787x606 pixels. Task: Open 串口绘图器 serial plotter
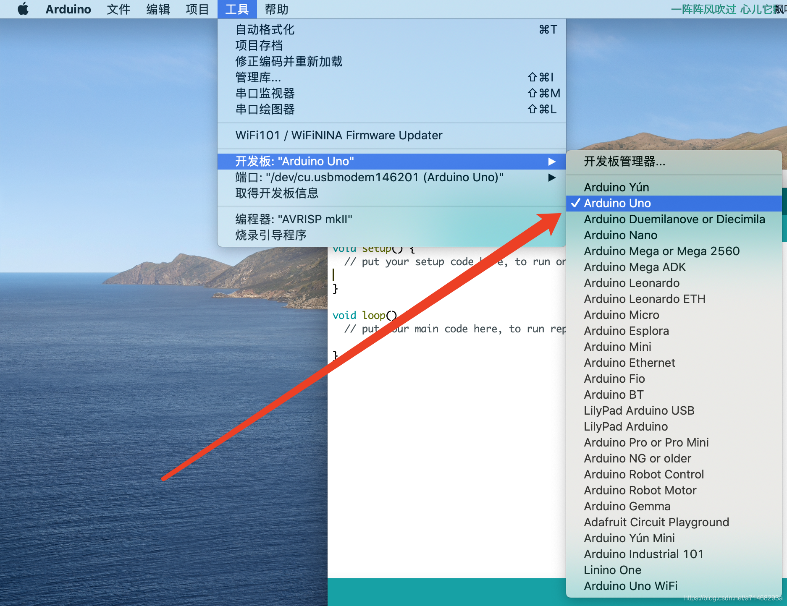tap(392, 109)
